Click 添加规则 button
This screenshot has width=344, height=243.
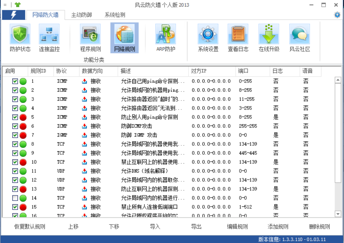point(278,227)
